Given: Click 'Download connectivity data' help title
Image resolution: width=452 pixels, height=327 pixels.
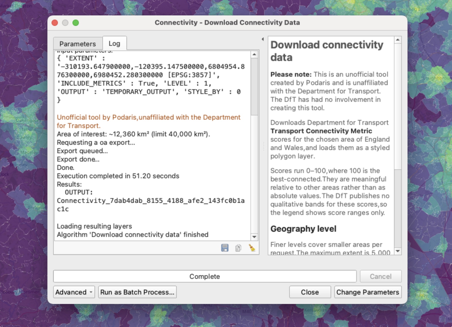Looking at the screenshot, I should (x=327, y=51).
